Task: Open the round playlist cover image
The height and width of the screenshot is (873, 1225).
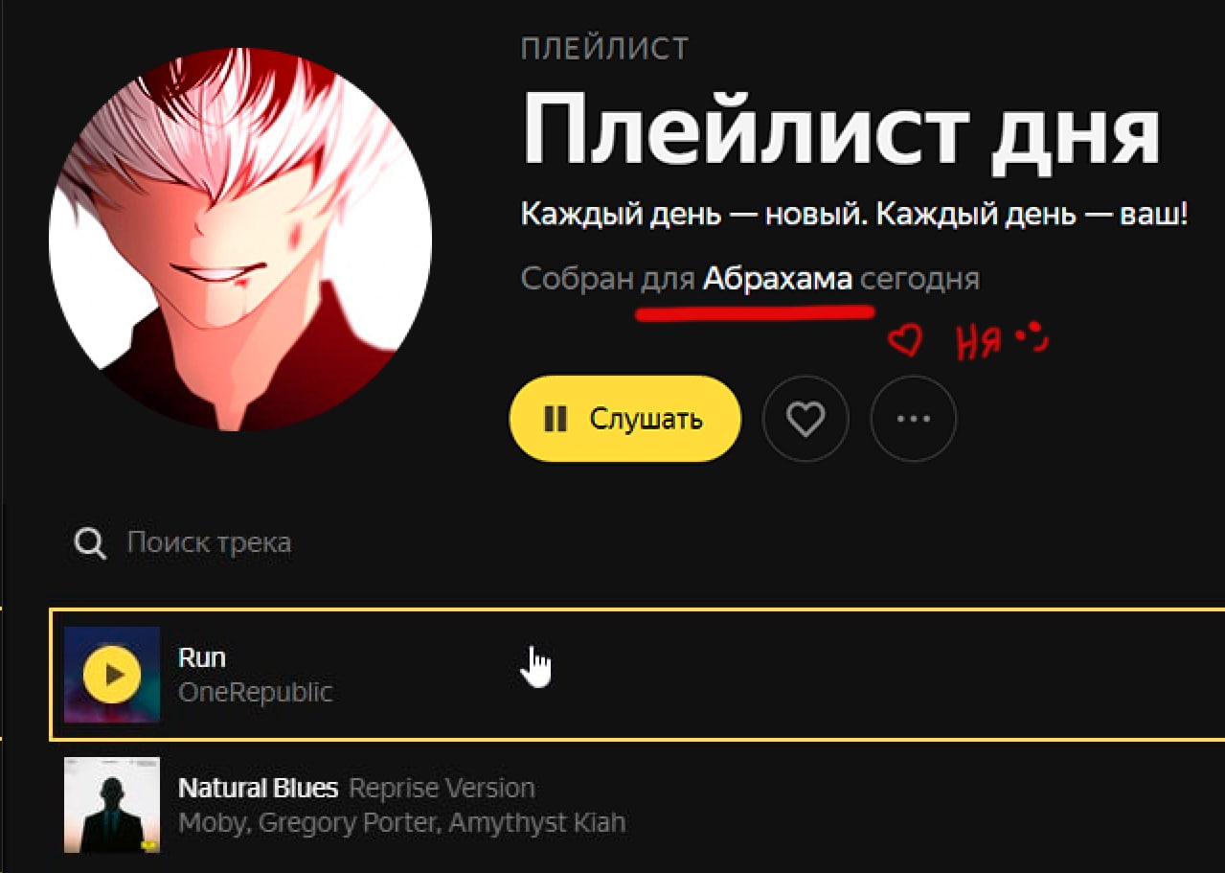Action: click(240, 239)
